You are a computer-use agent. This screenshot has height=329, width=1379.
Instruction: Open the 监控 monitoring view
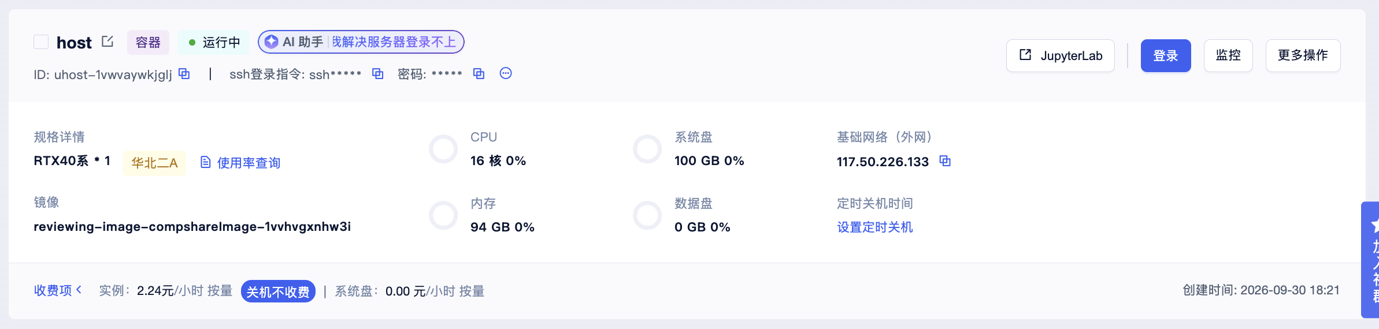[1228, 55]
